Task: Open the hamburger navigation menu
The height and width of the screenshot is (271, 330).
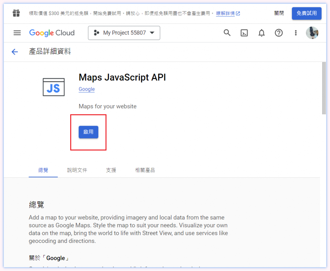Action: point(17,33)
